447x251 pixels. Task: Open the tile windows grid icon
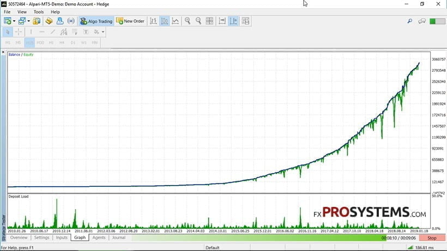(x=210, y=21)
